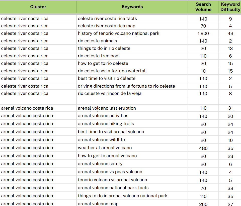Select the Search Volume column header

pyautogui.click(x=203, y=7)
